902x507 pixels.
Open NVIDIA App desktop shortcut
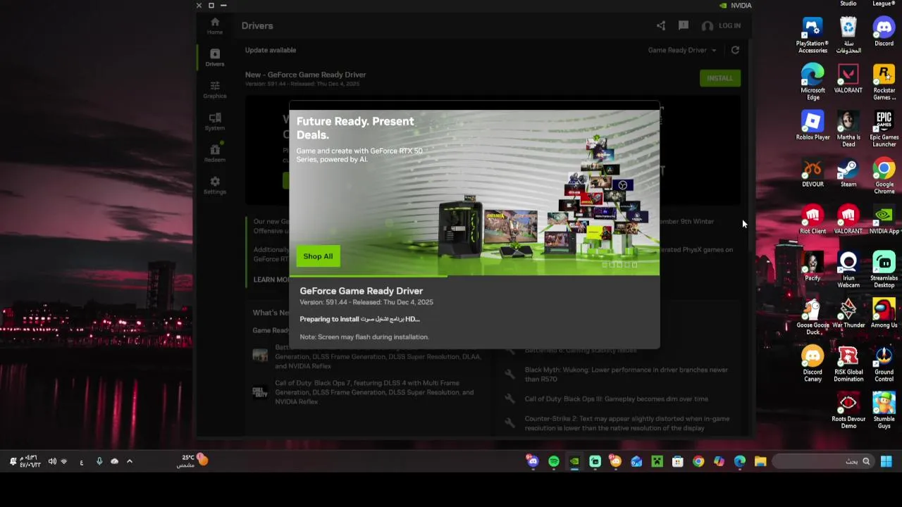[x=884, y=220]
